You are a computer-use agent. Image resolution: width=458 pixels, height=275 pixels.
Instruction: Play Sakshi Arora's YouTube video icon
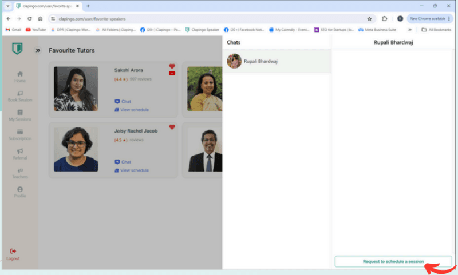tap(172, 73)
